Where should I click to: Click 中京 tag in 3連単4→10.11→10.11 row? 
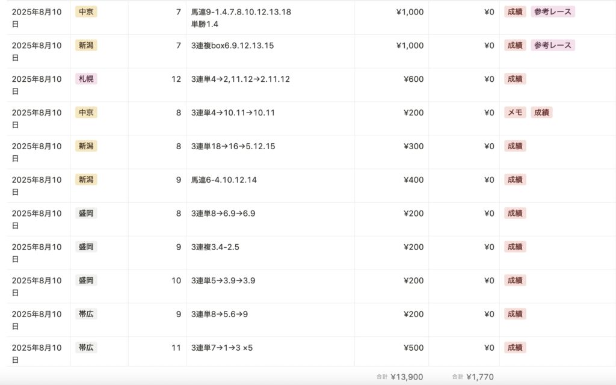point(86,112)
